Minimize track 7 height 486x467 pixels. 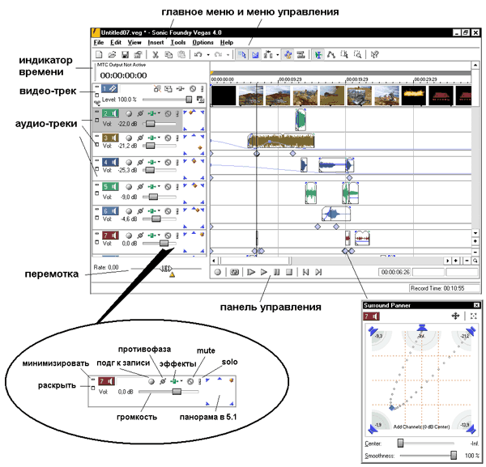[96, 231]
